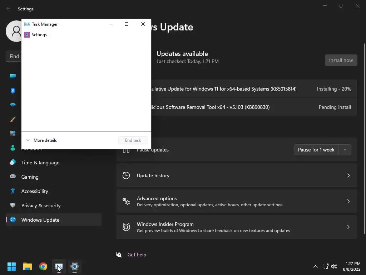The width and height of the screenshot is (366, 275).
Task: Expand the Update history chevron
Action: tap(348, 175)
